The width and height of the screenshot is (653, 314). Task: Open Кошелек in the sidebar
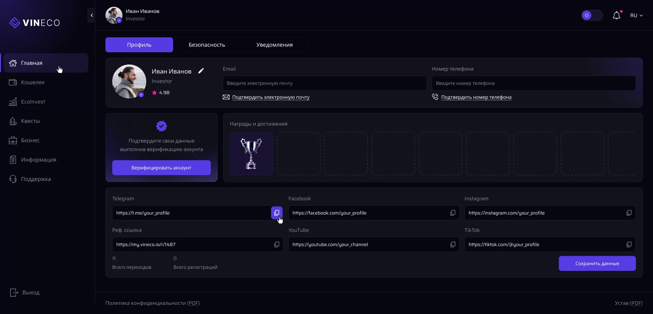33,82
